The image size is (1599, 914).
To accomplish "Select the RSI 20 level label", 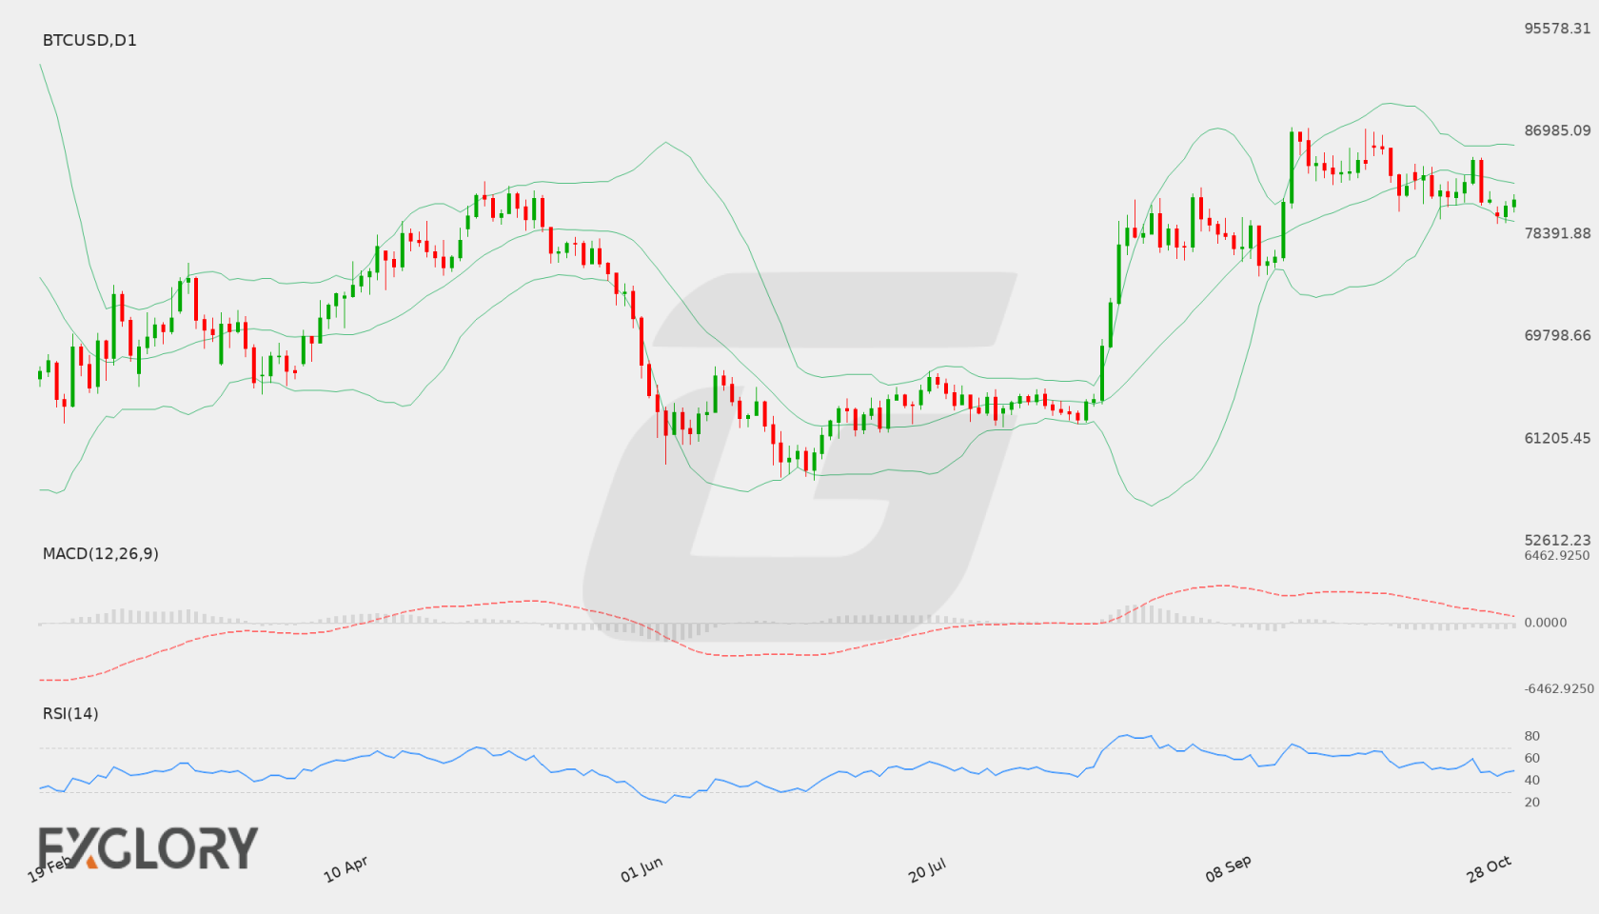I will coord(1532,802).
